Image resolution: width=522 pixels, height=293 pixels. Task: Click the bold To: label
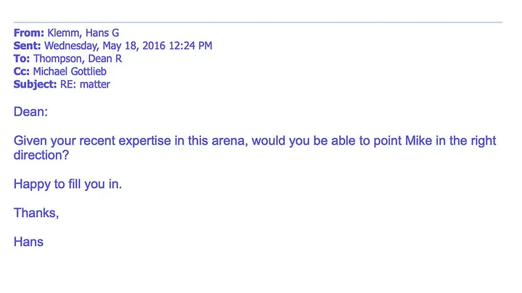click(x=22, y=59)
